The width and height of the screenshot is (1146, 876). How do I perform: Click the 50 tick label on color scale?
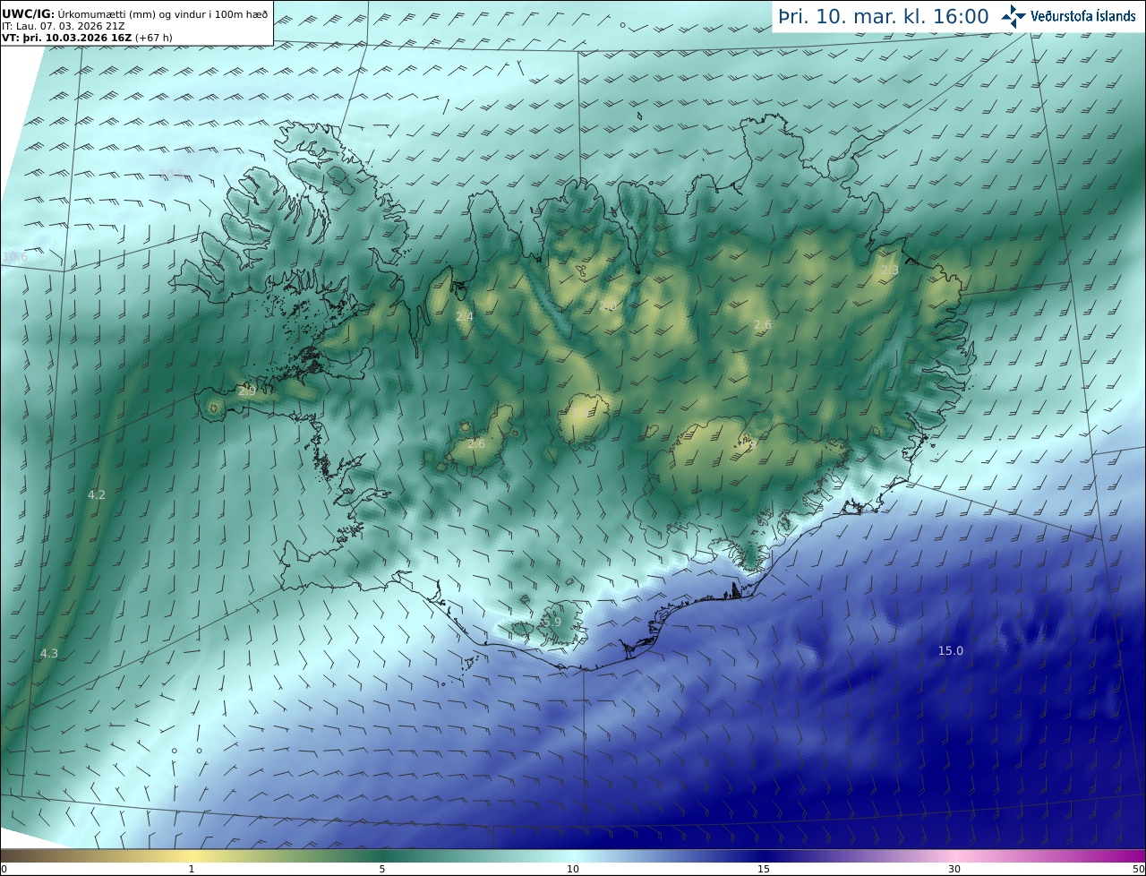(x=1139, y=870)
